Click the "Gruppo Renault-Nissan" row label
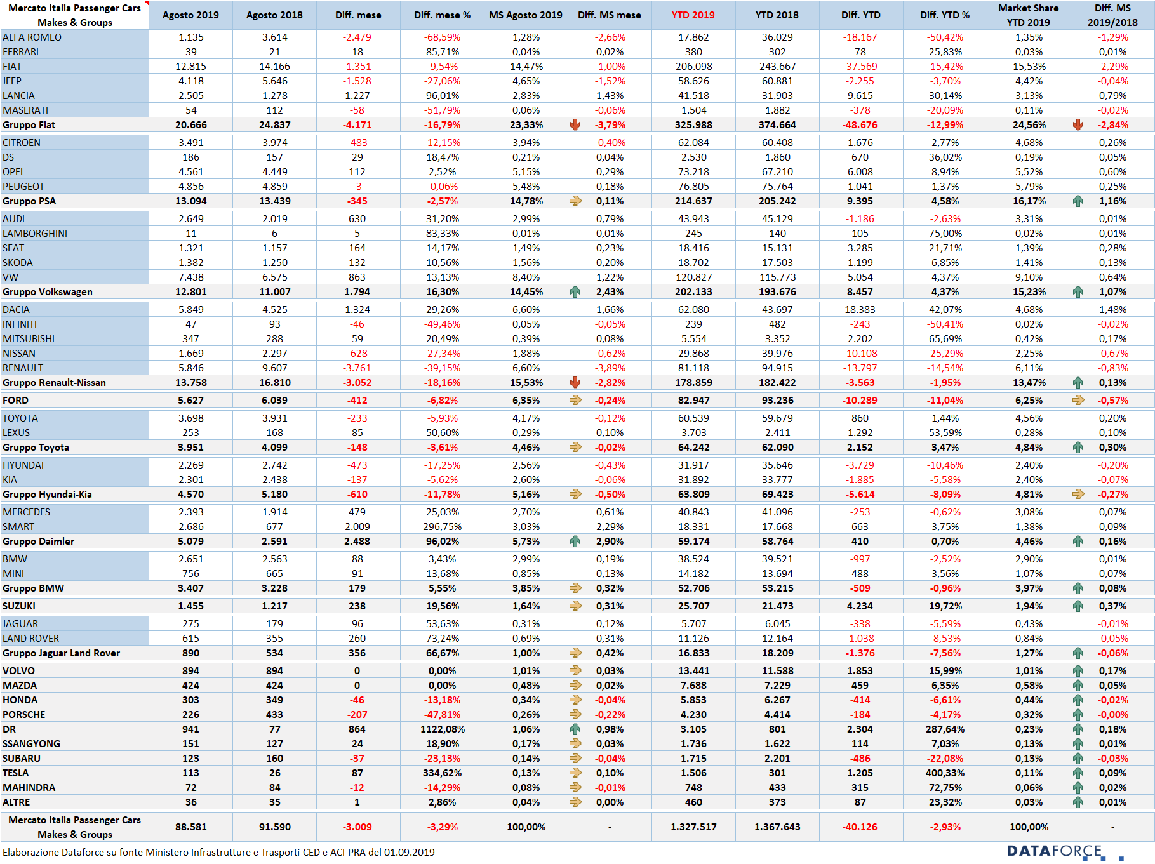The width and height of the screenshot is (1155, 864). point(54,383)
